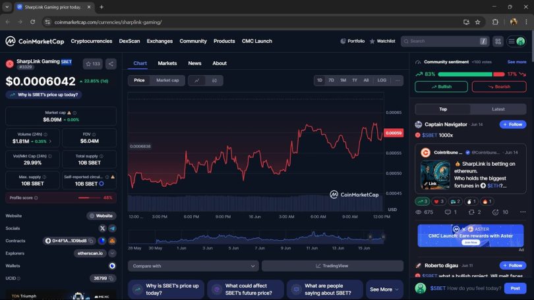Screen dimensions: 534x300
Task: Set chart range to 7D
Action: coord(331,80)
